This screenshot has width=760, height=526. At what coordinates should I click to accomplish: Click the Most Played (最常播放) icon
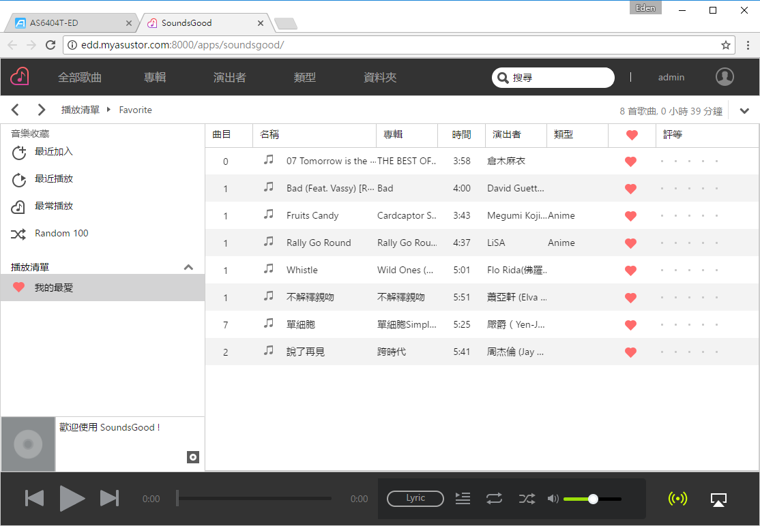pos(18,206)
